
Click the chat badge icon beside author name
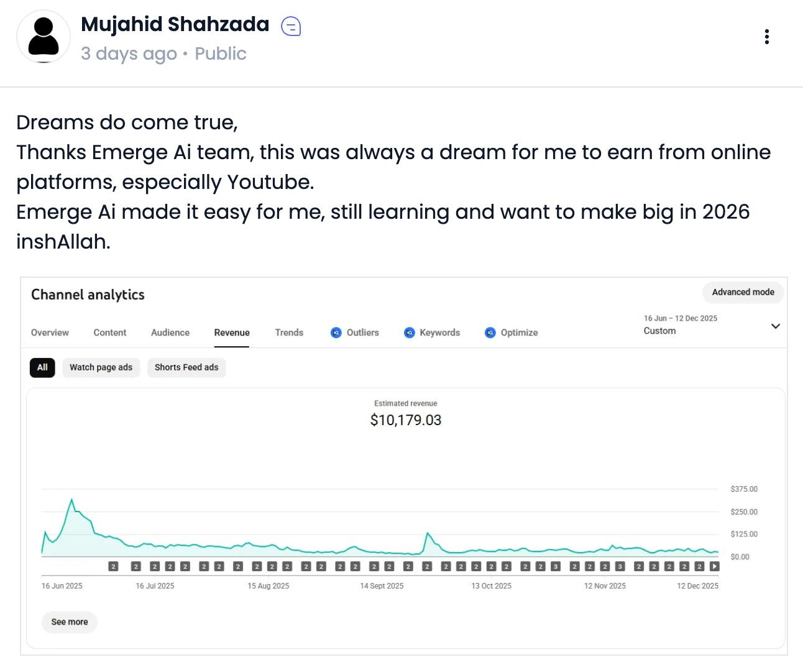click(291, 26)
